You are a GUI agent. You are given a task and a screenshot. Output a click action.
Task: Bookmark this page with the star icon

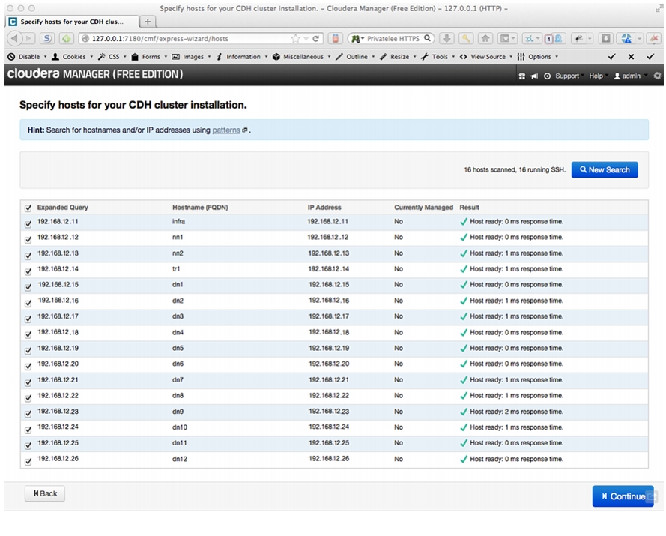point(295,39)
